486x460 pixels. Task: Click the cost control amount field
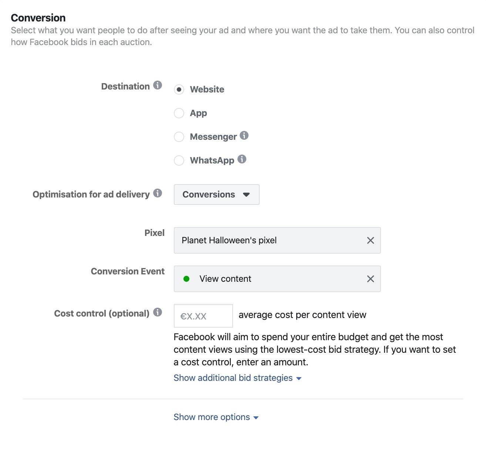click(203, 316)
